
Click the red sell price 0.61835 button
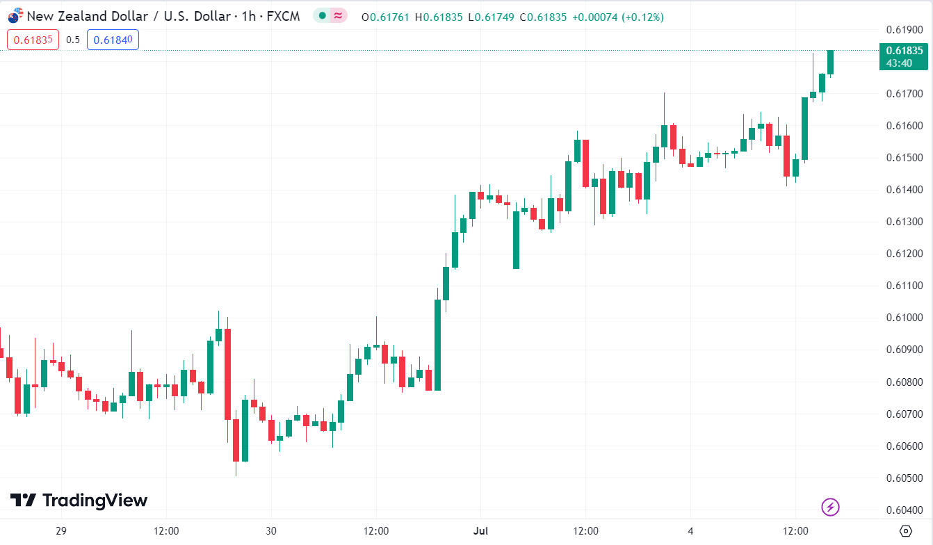(33, 40)
